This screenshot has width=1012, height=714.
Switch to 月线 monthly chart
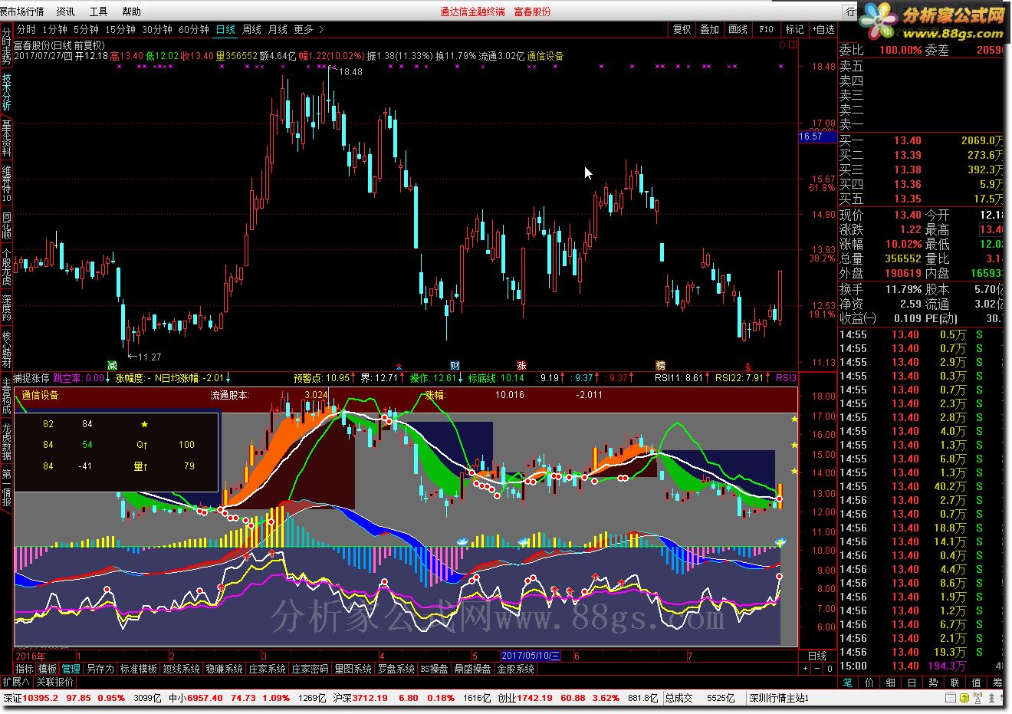point(278,29)
